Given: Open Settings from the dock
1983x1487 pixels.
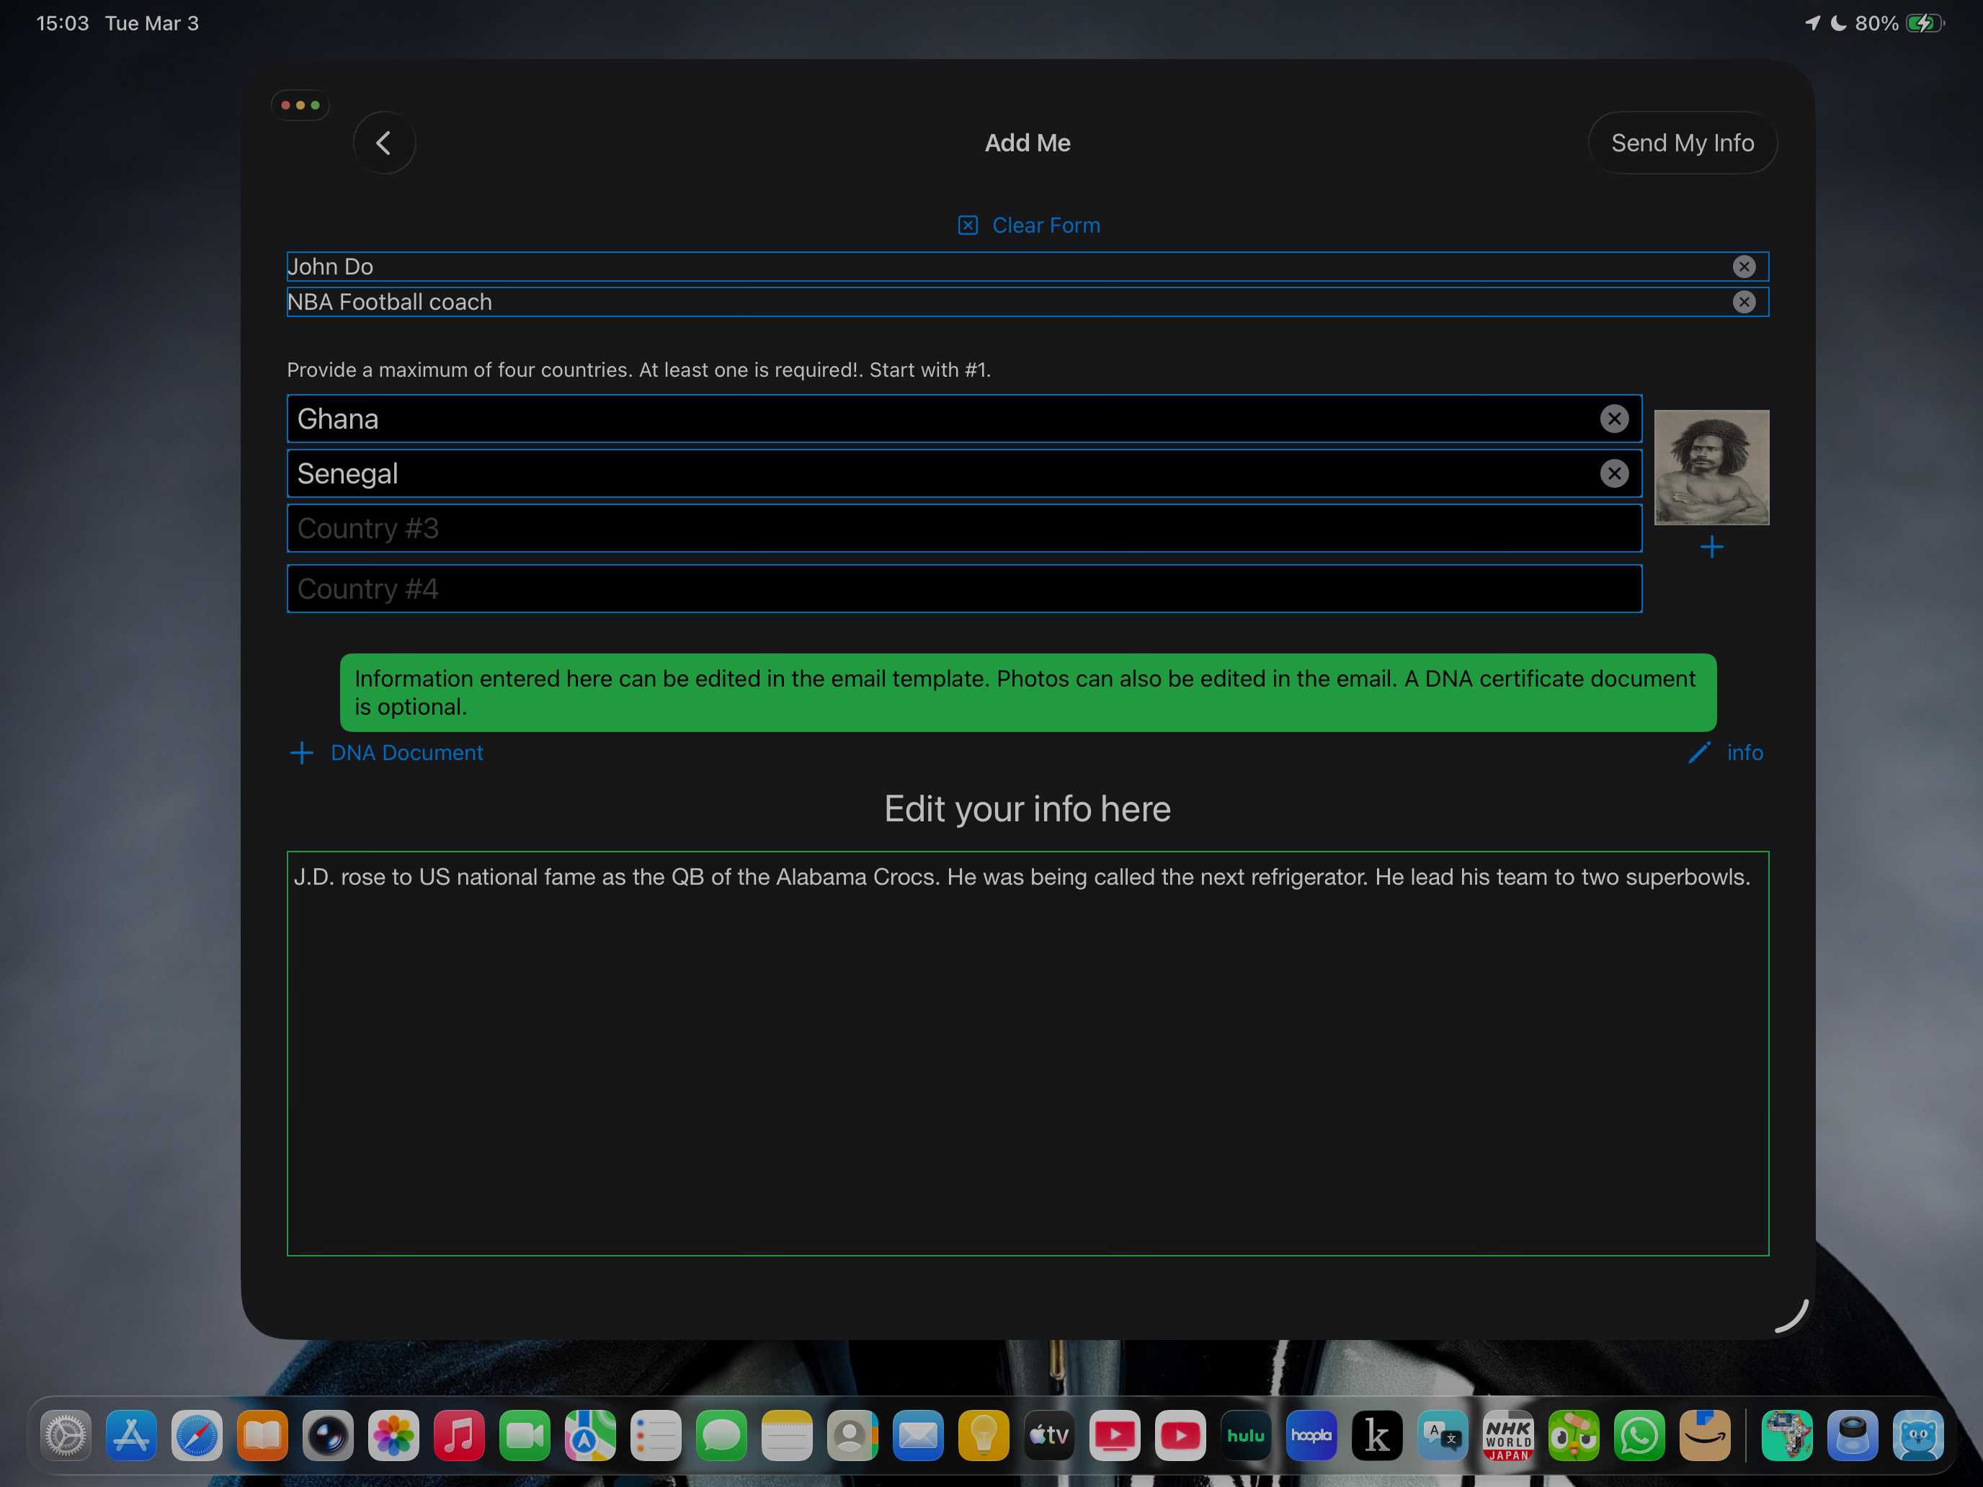Looking at the screenshot, I should coord(66,1436).
